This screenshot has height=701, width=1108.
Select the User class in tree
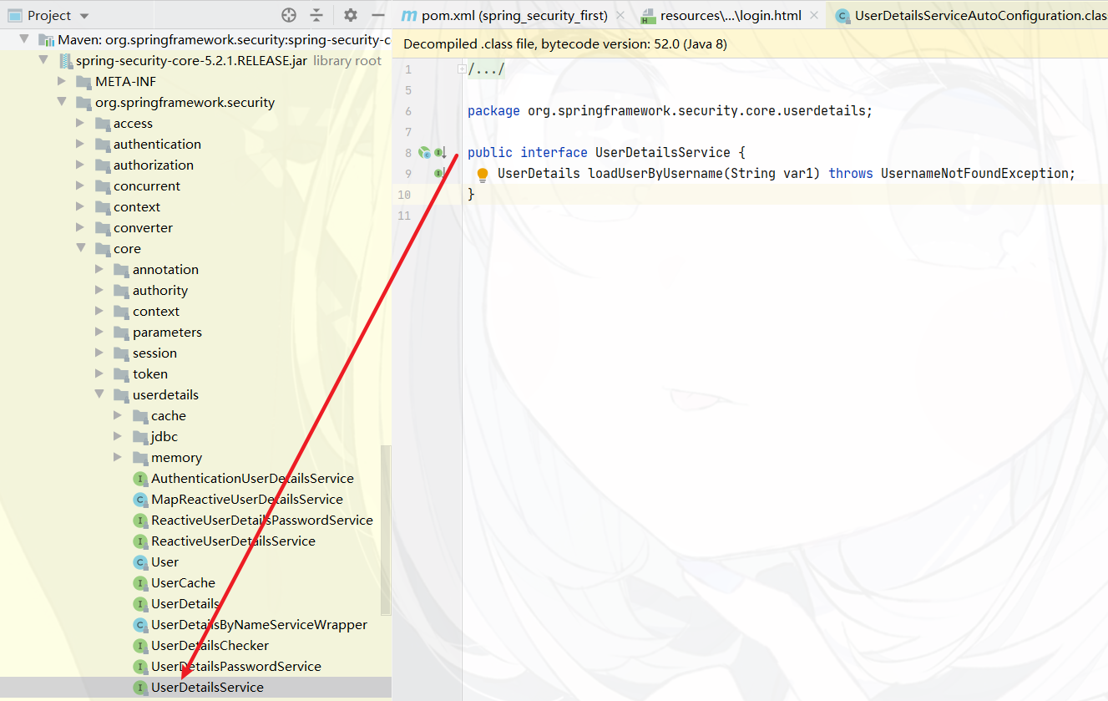point(164,562)
